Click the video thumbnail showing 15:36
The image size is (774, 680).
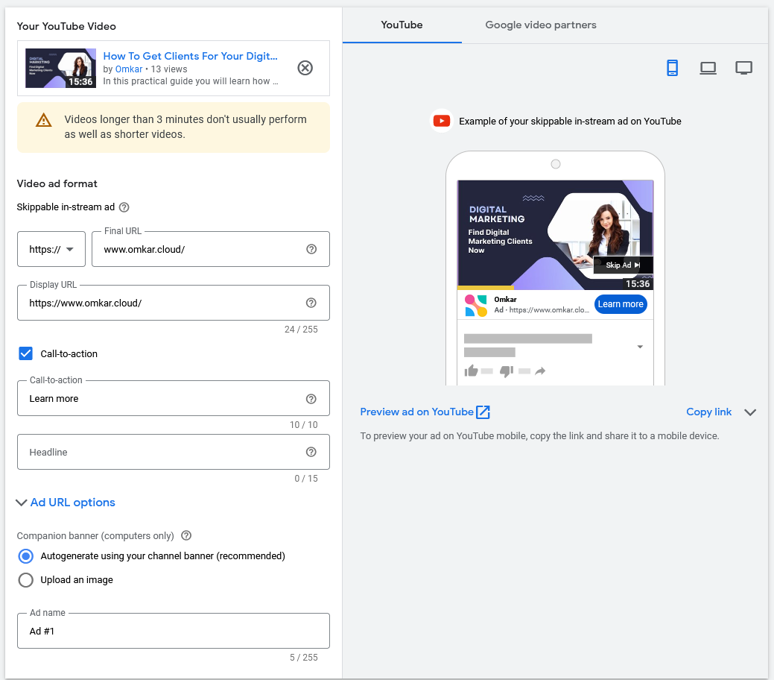pos(60,68)
